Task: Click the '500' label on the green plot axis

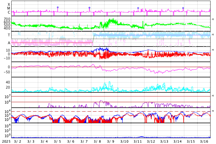Action: tap(7, 25)
